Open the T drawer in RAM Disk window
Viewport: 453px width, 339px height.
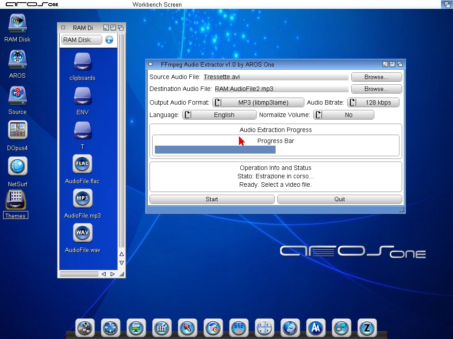point(83,130)
